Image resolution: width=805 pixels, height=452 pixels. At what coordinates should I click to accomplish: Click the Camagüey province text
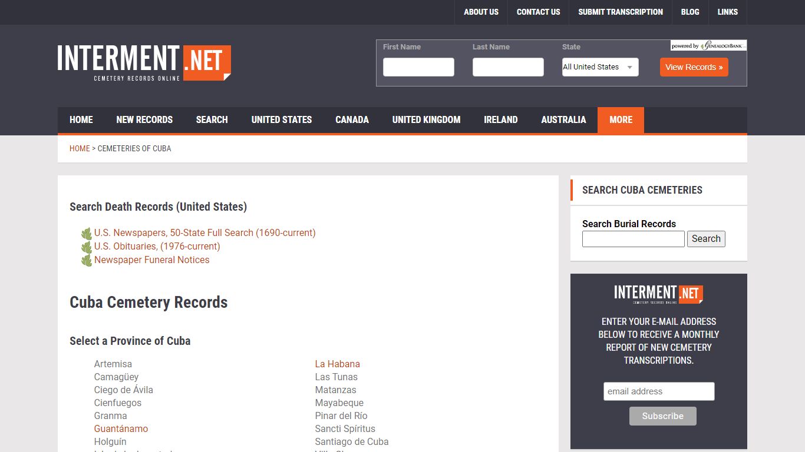tap(117, 377)
